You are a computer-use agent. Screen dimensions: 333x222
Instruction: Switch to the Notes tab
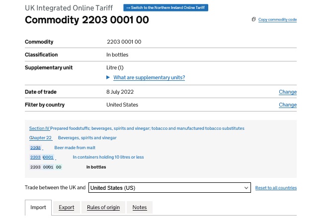[140, 208]
